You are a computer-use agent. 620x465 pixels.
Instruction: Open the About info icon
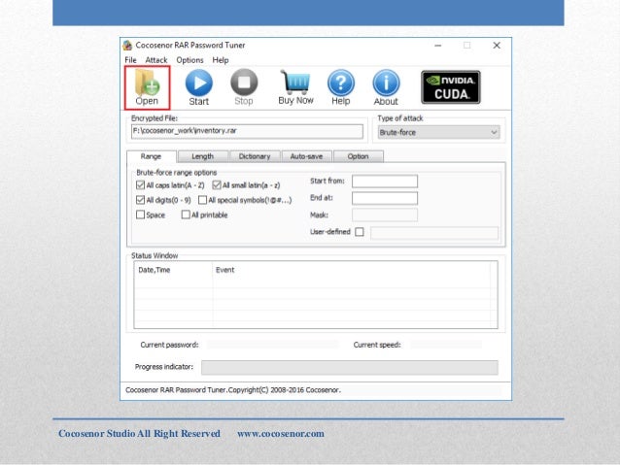click(x=386, y=83)
